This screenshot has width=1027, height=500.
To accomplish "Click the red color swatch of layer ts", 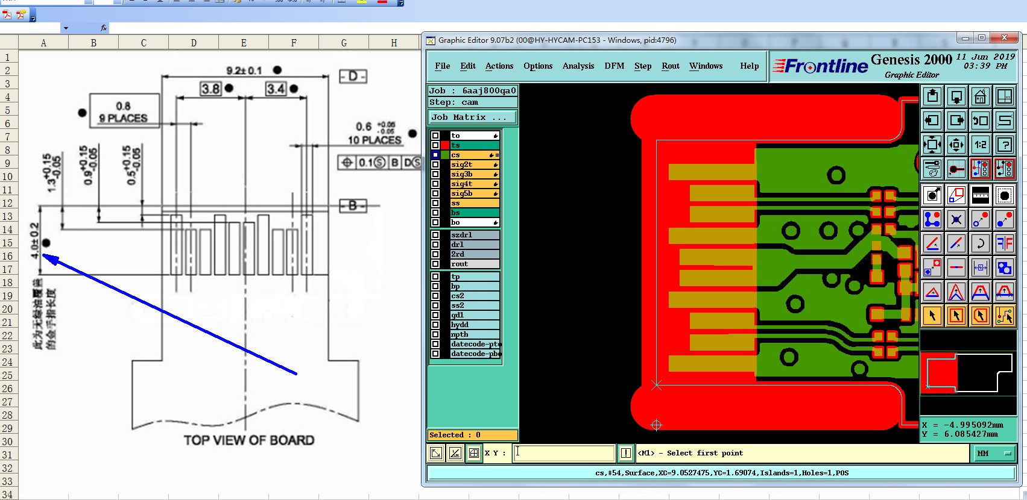I will (445, 145).
